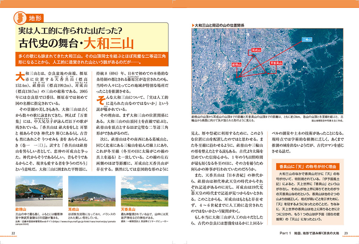Click the orange caption heading 畝傍山
The height and width of the screenshot is (244, 359).
coord(21,209)
